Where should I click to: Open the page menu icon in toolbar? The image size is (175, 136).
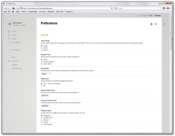click(x=164, y=8)
